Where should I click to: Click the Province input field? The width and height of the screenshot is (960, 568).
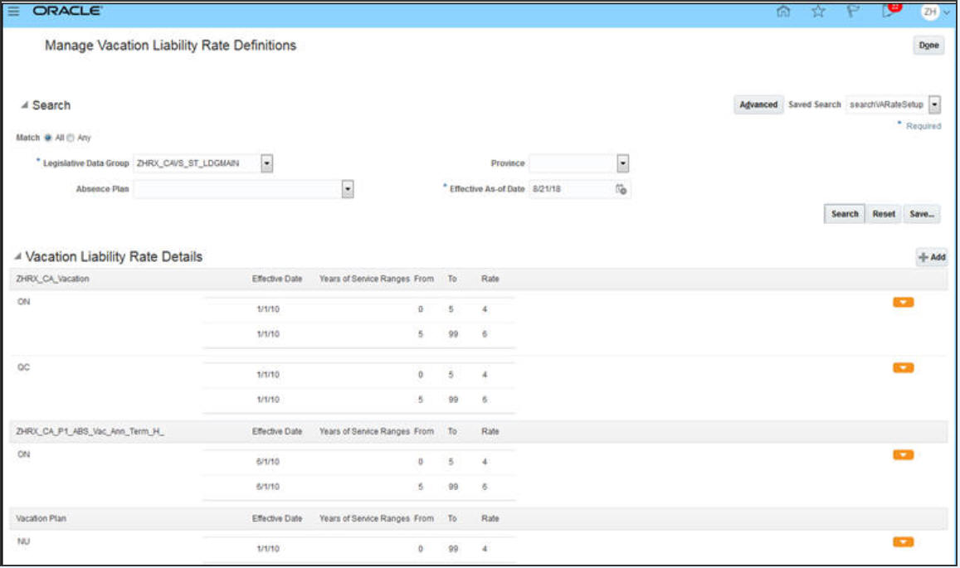click(x=573, y=163)
